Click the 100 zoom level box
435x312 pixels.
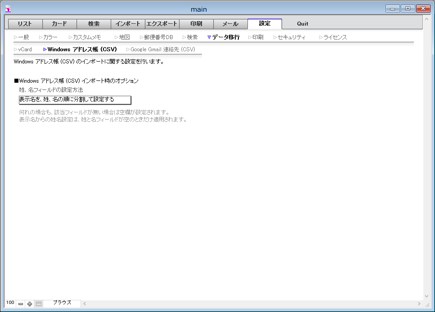(10, 303)
